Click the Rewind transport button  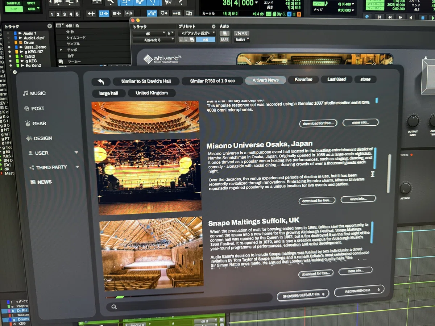click(390, 17)
